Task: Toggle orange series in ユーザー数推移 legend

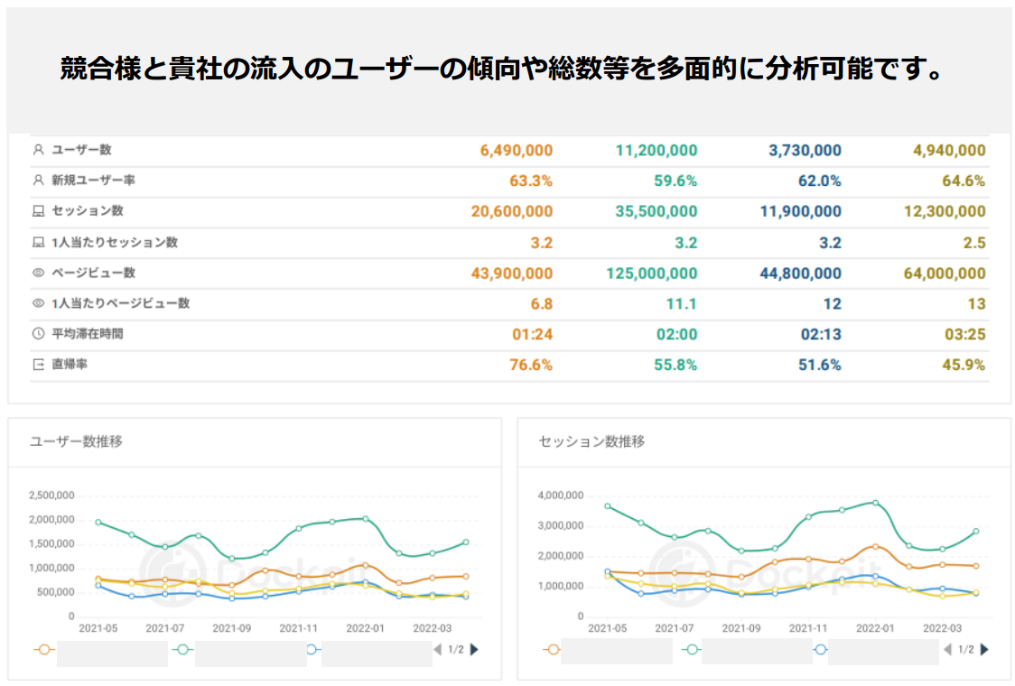Action: coord(43,649)
